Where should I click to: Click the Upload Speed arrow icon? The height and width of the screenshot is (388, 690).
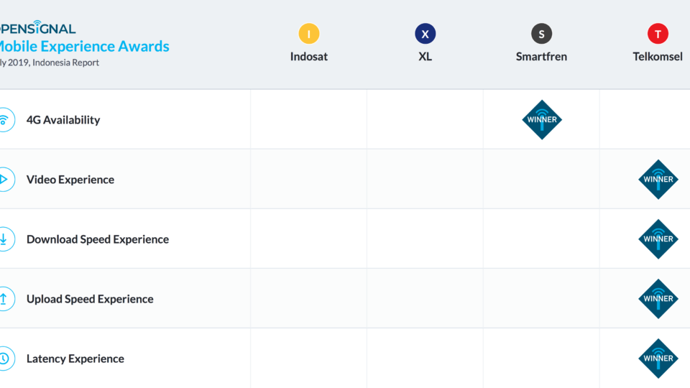pos(5,299)
